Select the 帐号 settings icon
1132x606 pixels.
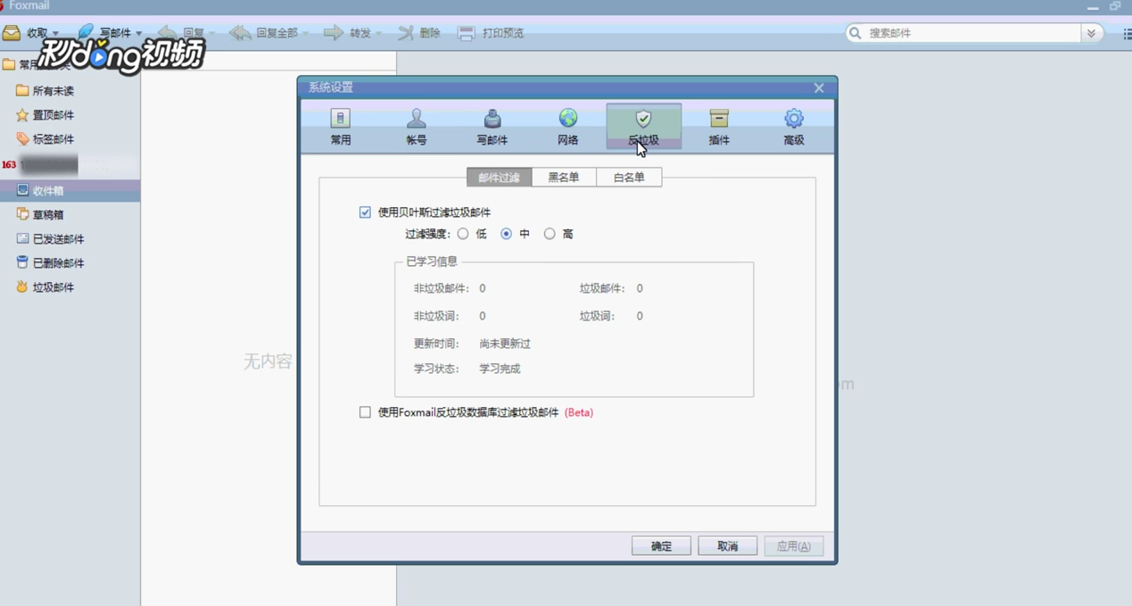[x=416, y=125]
